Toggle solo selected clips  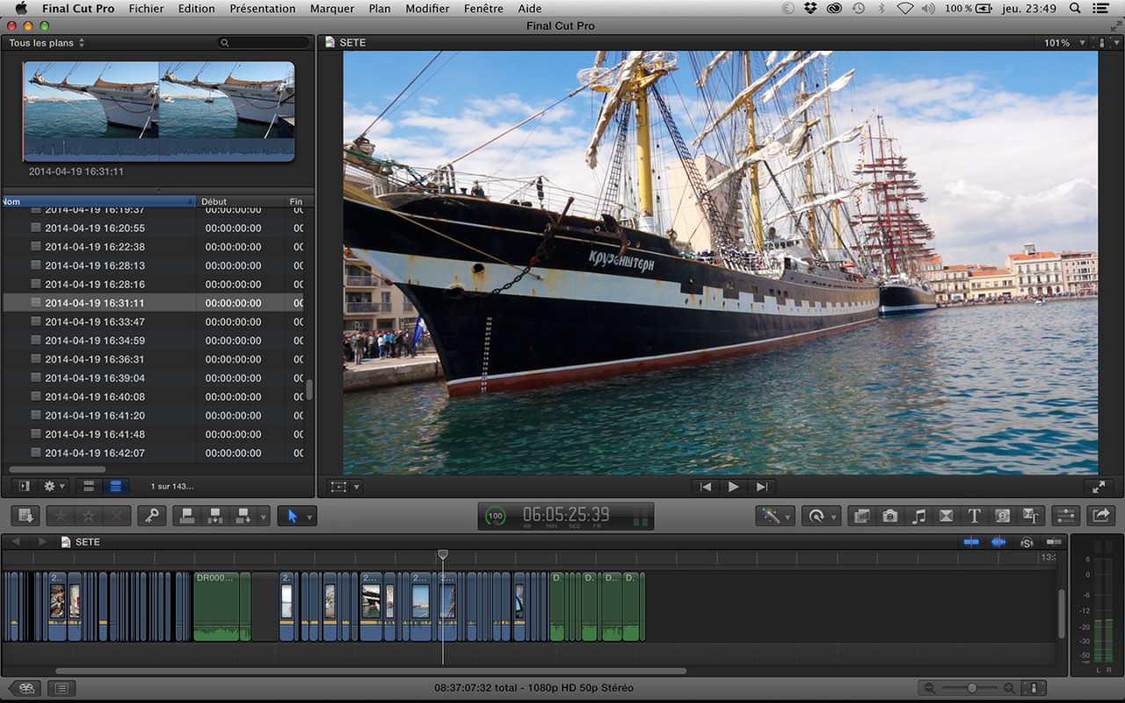point(1027,542)
